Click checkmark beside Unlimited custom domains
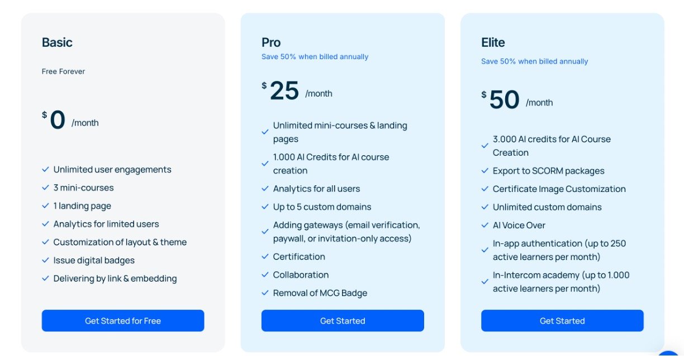Image resolution: width=684 pixels, height=356 pixels. point(484,207)
